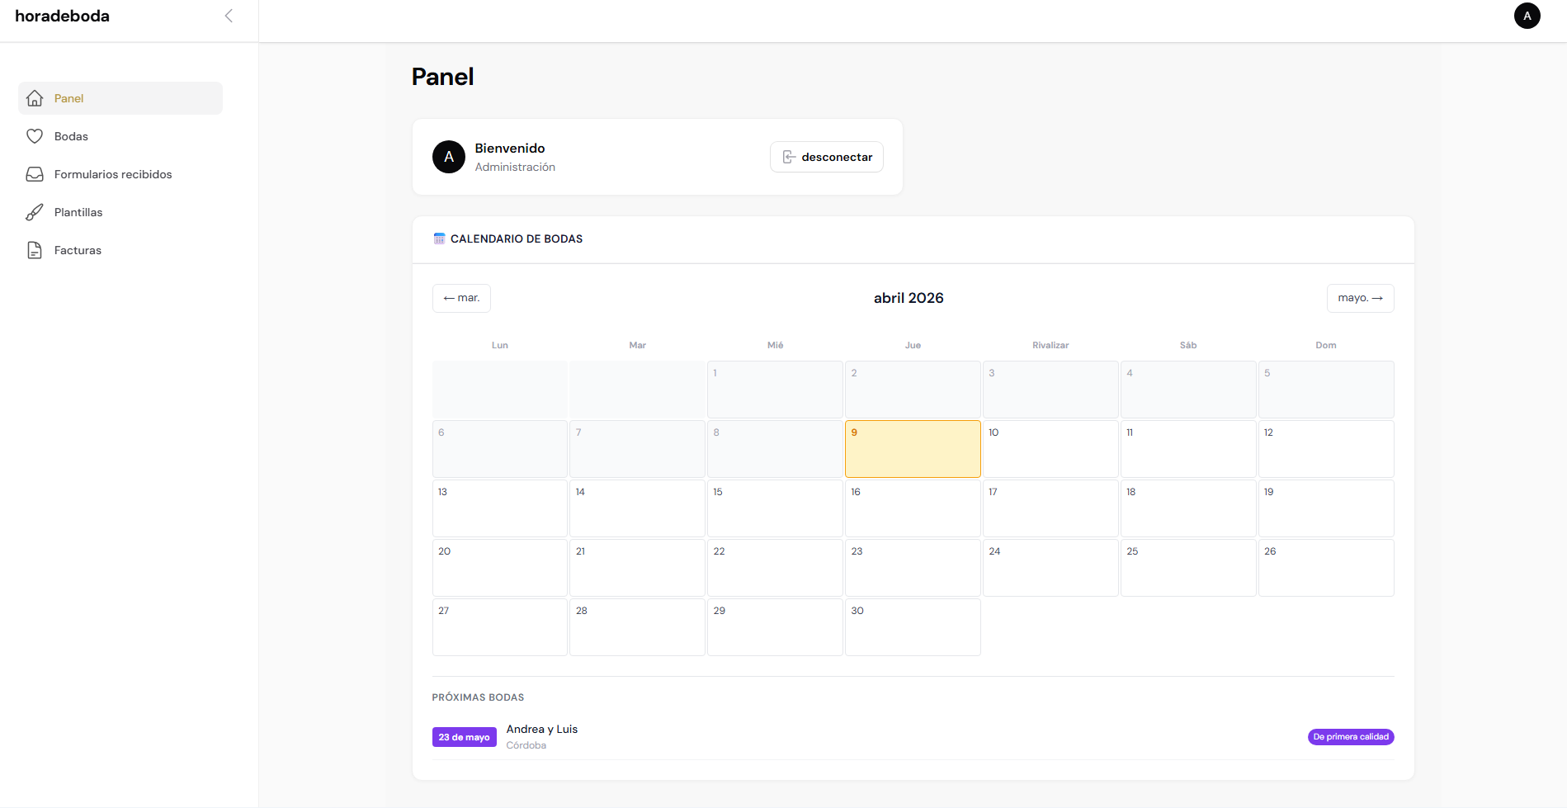Open the Andrea y Luis wedding entry
The height and width of the screenshot is (808, 1567).
click(542, 730)
